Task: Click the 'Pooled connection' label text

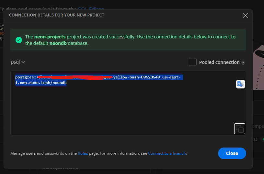Action: tap(219, 62)
